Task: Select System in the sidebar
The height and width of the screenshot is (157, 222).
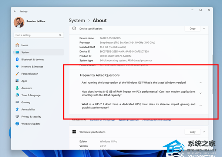Action: pos(38,52)
